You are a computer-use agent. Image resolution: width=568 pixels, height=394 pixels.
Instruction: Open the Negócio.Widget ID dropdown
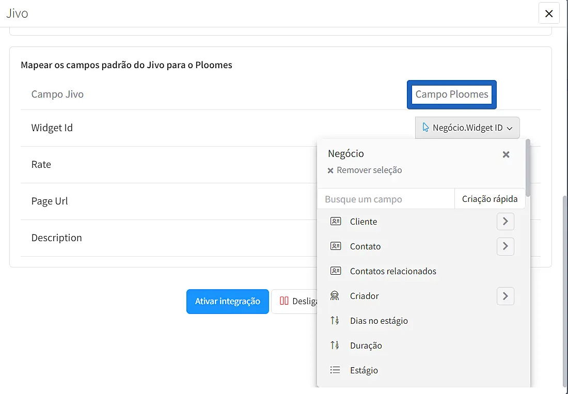467,128
